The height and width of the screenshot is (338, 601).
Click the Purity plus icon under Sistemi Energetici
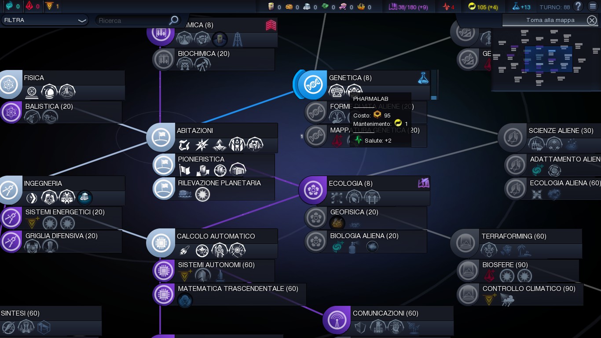33,223
